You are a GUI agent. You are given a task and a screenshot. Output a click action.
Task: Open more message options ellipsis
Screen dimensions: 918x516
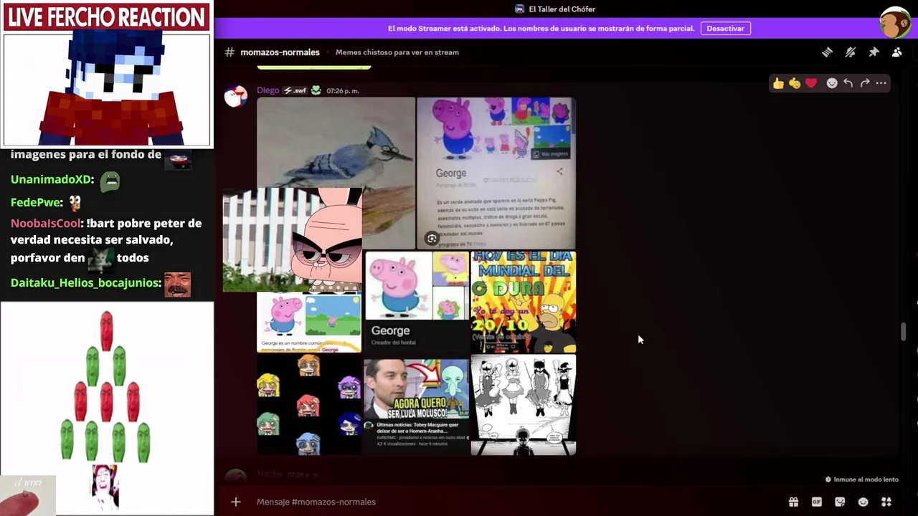tap(881, 83)
